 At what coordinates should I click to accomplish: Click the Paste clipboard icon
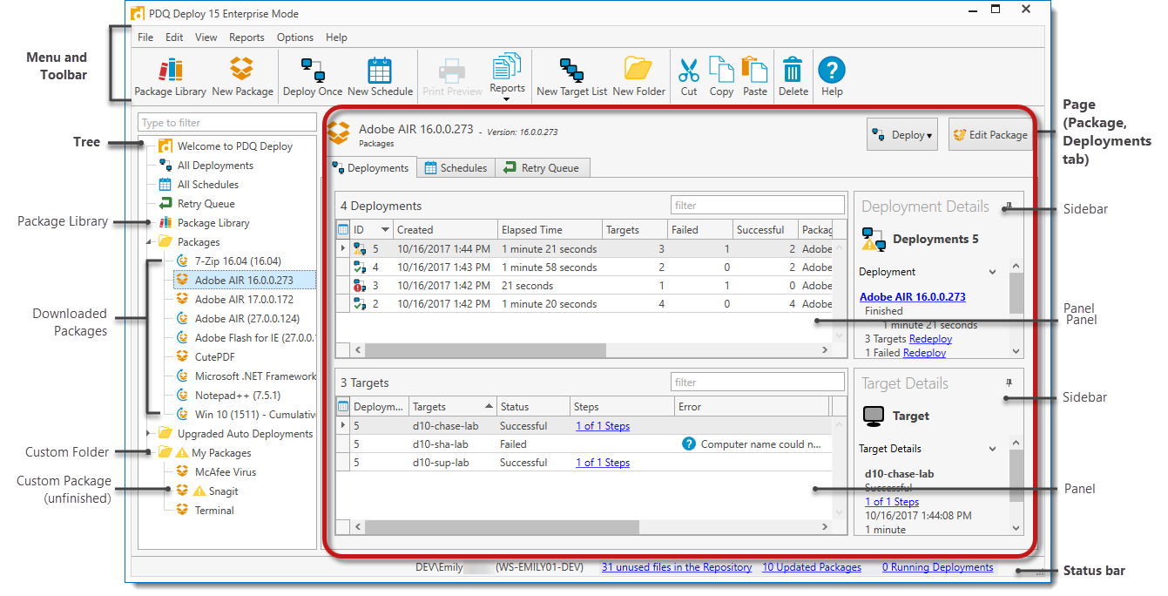click(754, 70)
